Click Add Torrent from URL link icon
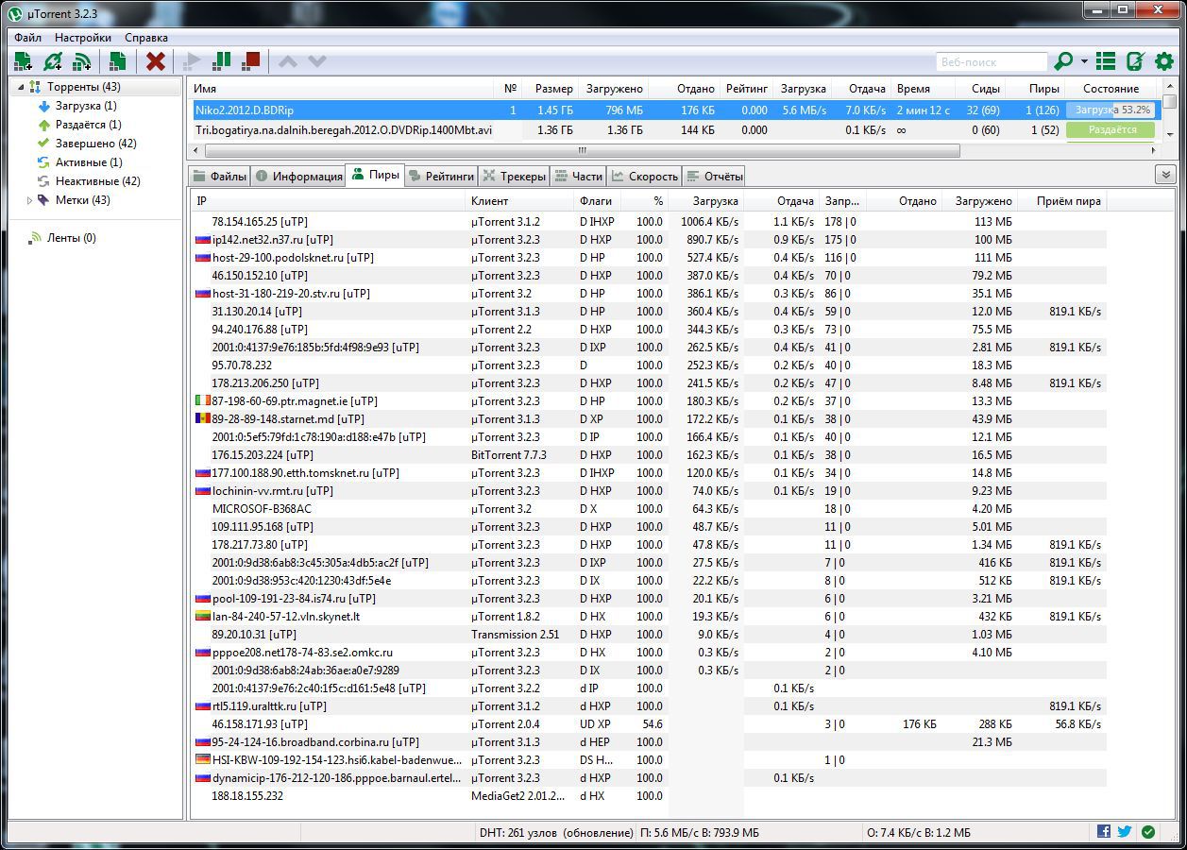 (53, 61)
